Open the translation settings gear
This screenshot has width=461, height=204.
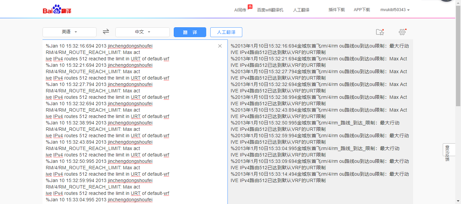(402, 32)
